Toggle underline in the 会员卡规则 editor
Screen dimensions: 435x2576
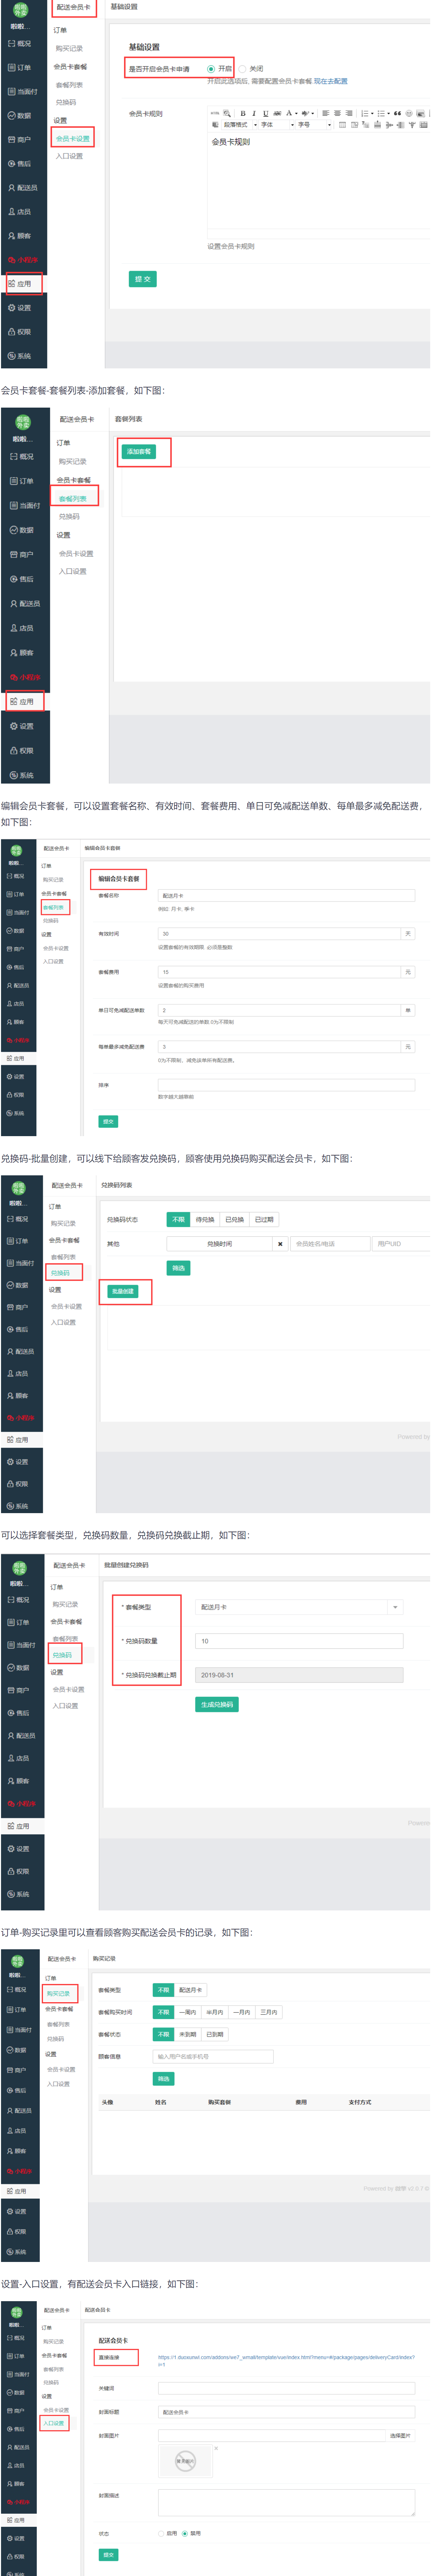[x=266, y=113]
